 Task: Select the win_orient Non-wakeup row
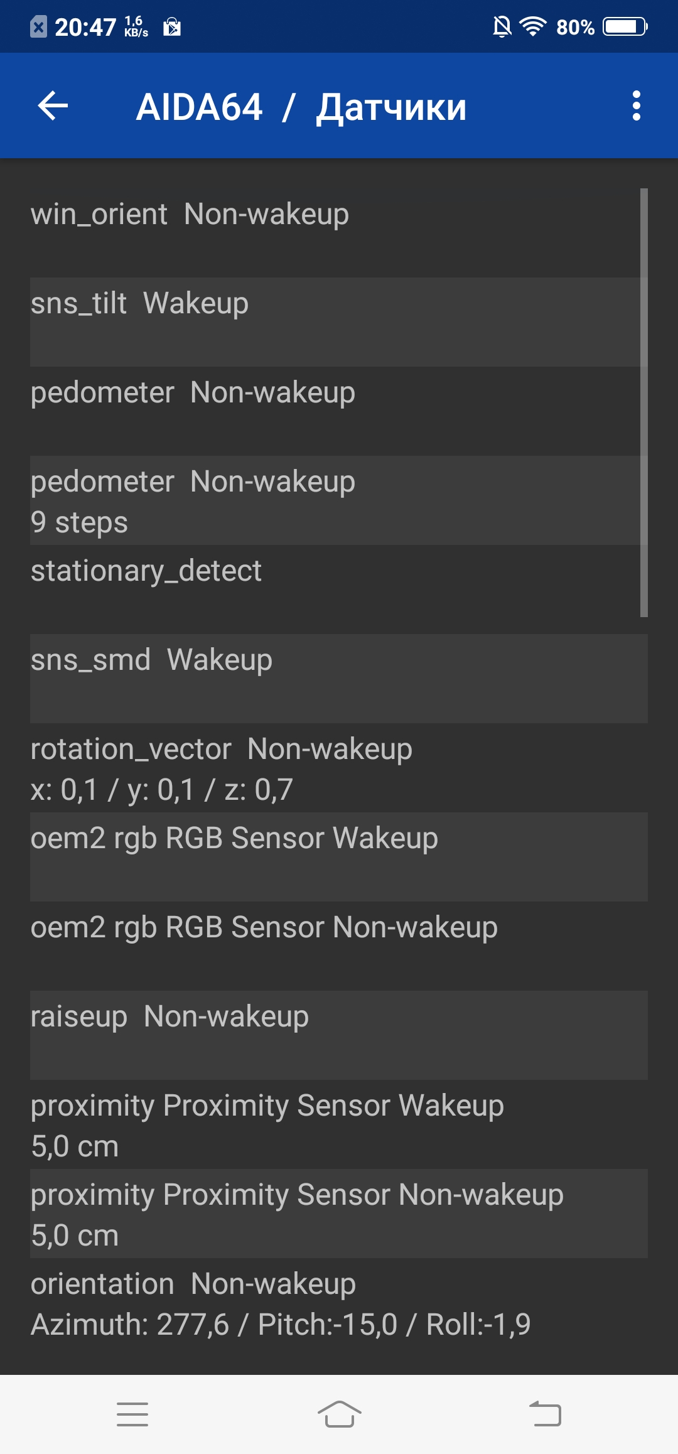(x=339, y=233)
